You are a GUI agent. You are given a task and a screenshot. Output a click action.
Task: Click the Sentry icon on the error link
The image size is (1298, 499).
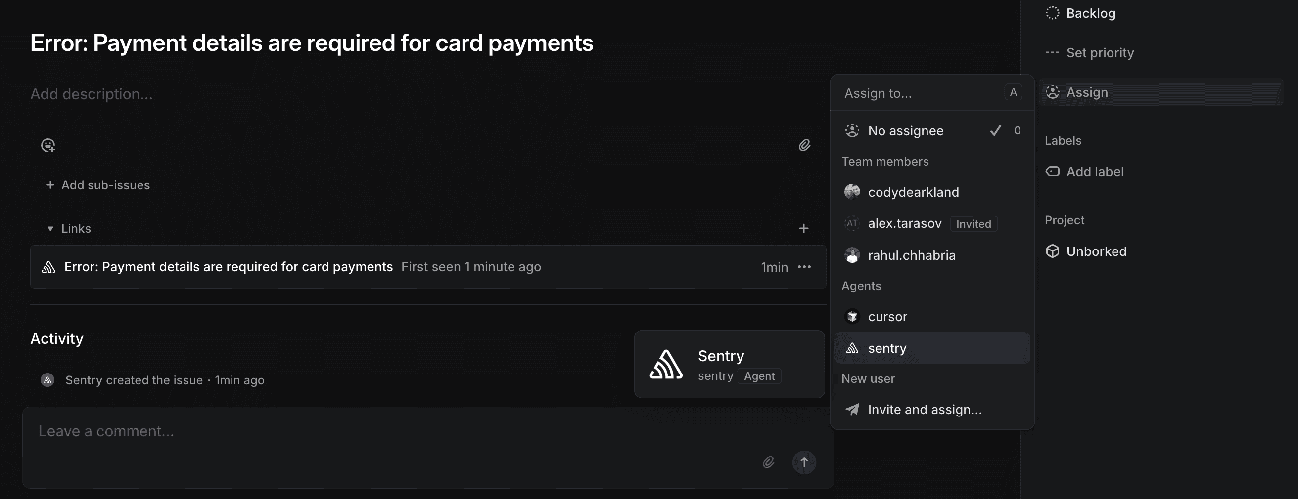(48, 267)
